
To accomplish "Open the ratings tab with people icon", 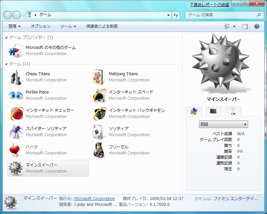I will tap(194, 111).
